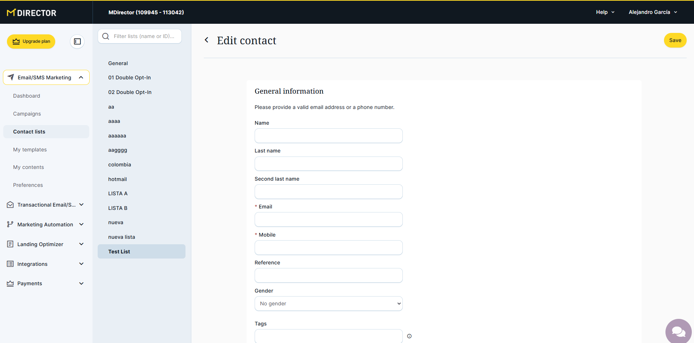Click the Tags info icon
Screen dimensions: 694x343
tap(409, 336)
